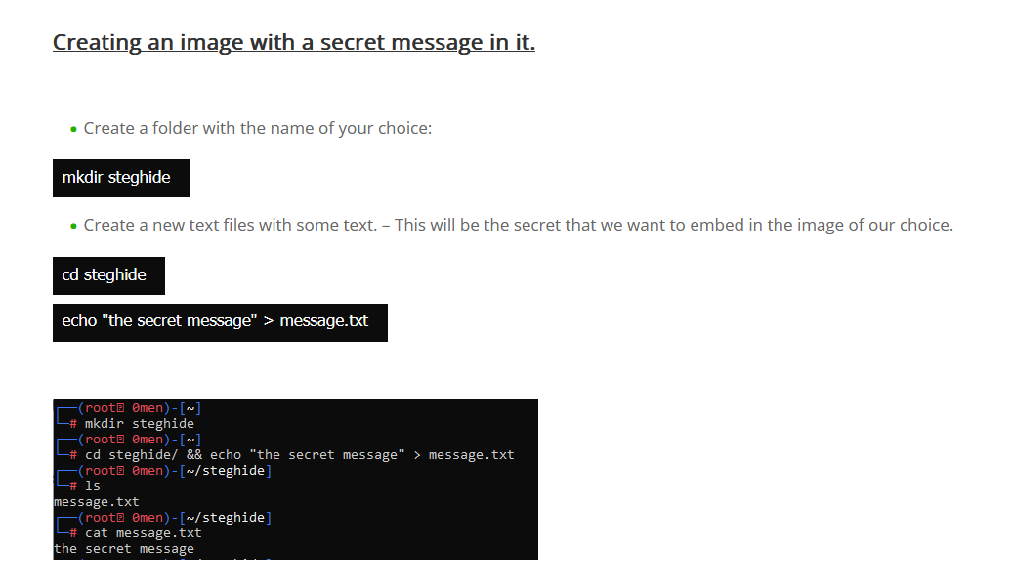The width and height of the screenshot is (1012, 588).
Task: Select the 'cd steghide' black code block
Action: pyautogui.click(x=109, y=275)
